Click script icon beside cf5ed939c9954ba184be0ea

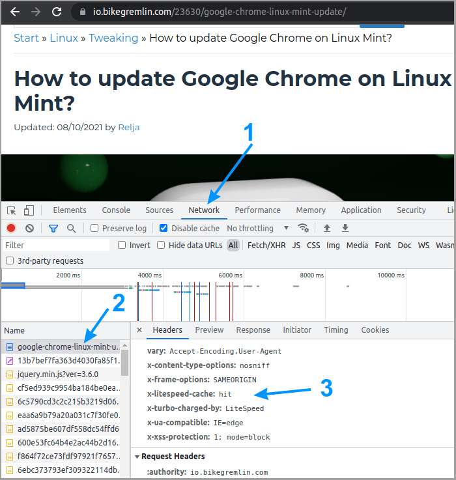click(10, 388)
